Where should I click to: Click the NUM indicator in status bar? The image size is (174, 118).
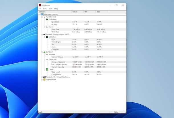tap(116, 112)
